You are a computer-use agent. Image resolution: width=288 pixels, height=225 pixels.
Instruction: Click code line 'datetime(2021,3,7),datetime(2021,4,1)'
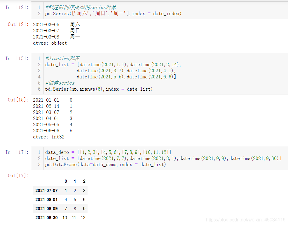[x=126, y=71]
